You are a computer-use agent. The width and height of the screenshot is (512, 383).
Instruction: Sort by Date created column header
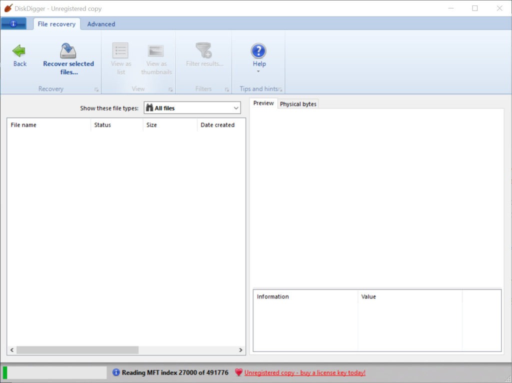221,124
